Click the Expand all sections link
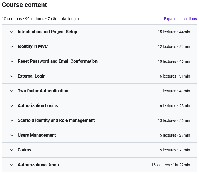Viewport: 199px width, 174px height. coord(180,19)
